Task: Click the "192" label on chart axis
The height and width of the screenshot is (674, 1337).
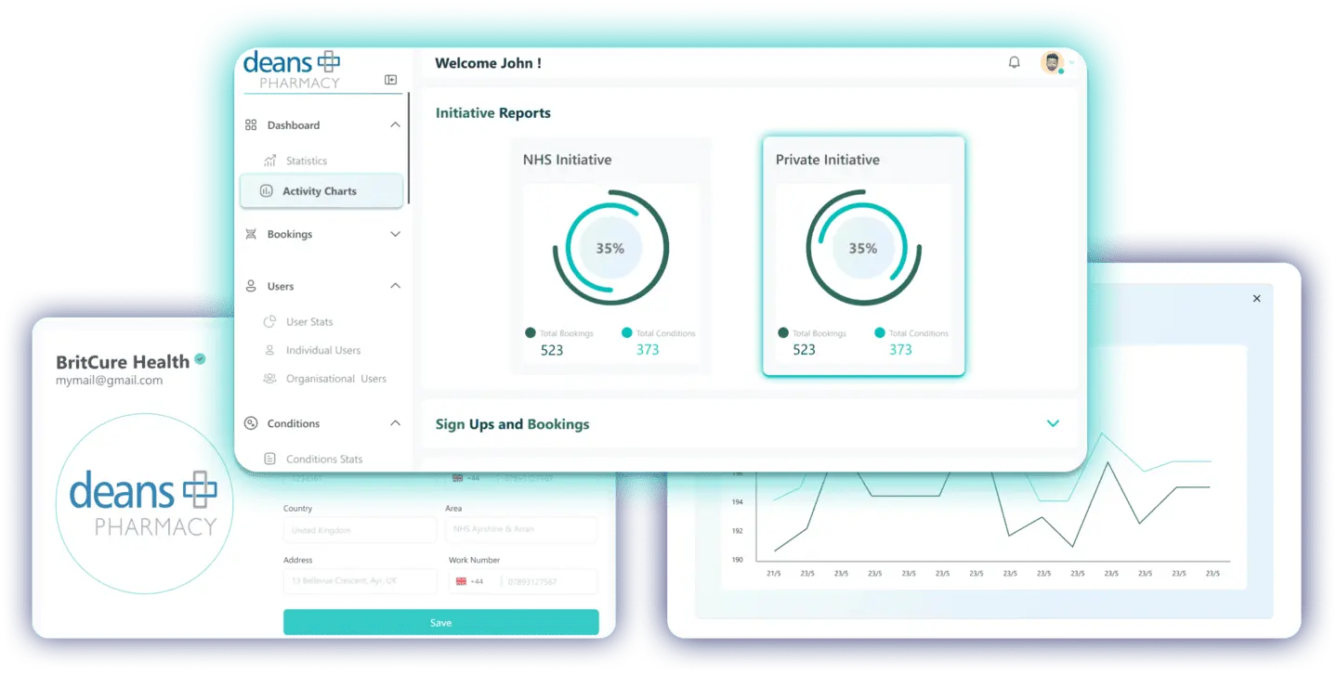Action: click(x=738, y=531)
